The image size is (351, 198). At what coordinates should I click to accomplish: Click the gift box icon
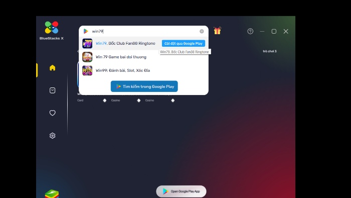[x=217, y=31]
